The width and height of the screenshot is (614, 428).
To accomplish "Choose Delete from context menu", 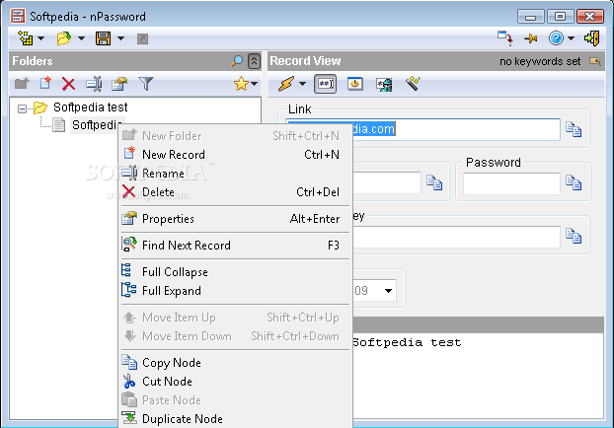I will pyautogui.click(x=235, y=192).
